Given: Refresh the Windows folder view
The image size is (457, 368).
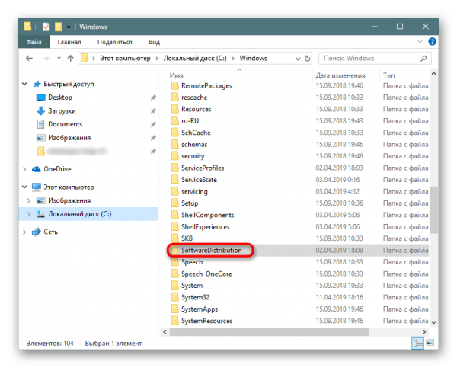Looking at the screenshot, I should (x=307, y=59).
